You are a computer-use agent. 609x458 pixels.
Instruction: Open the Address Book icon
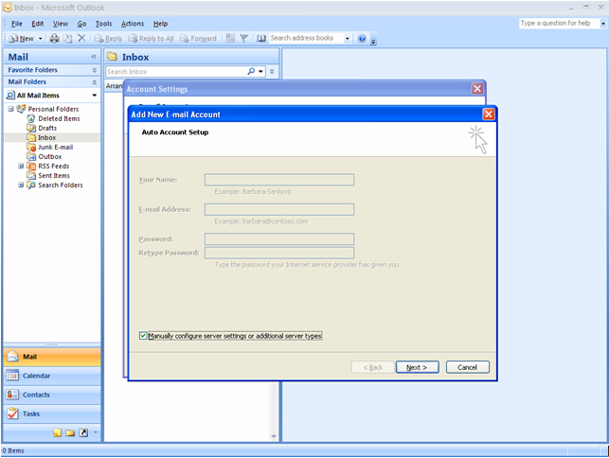pos(261,39)
